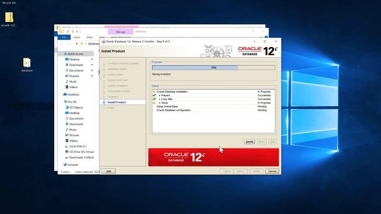Click Documents icon under Quick access
Viewport: 381px width, 214px height.
tap(67, 70)
